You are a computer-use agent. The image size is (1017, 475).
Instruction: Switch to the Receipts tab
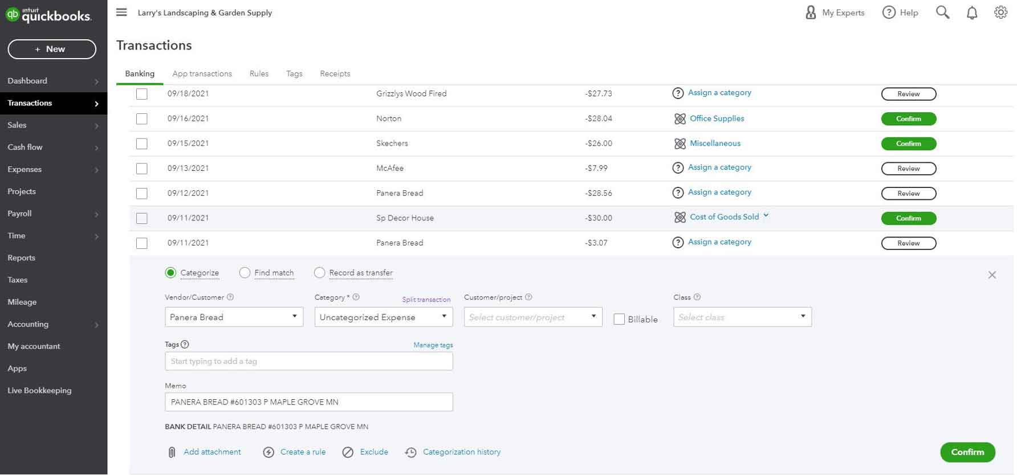(335, 73)
